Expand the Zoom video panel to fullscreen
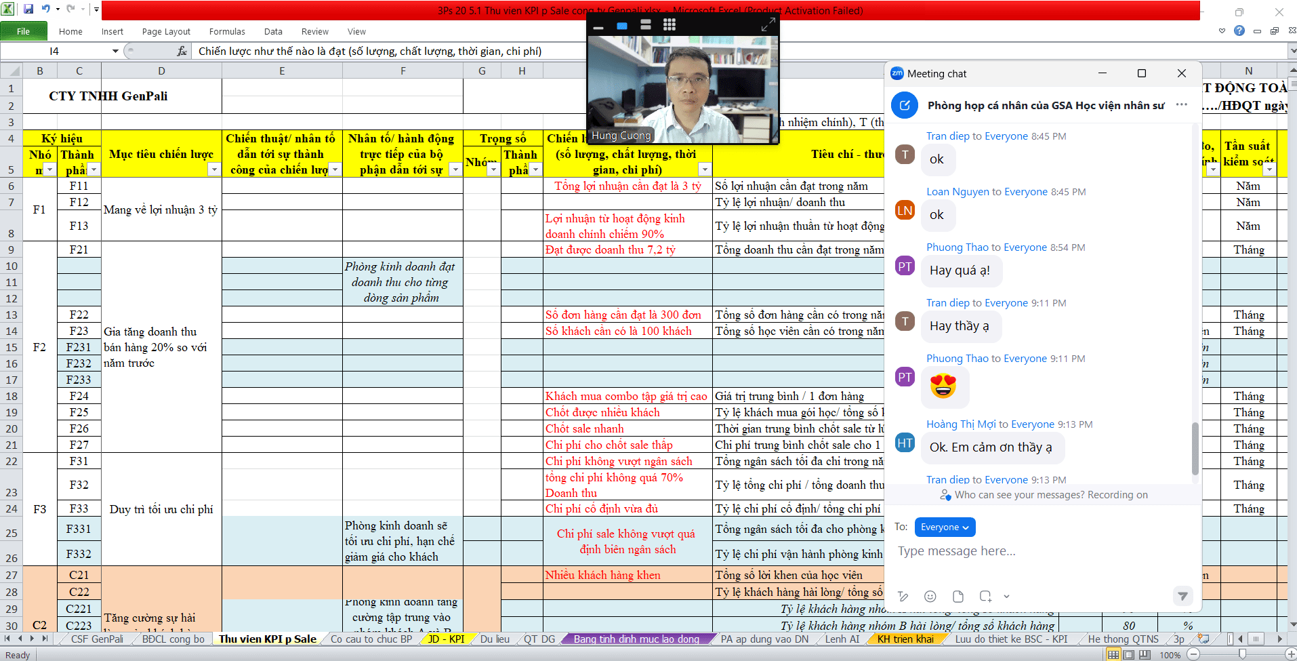The height and width of the screenshot is (661, 1297). point(768,25)
